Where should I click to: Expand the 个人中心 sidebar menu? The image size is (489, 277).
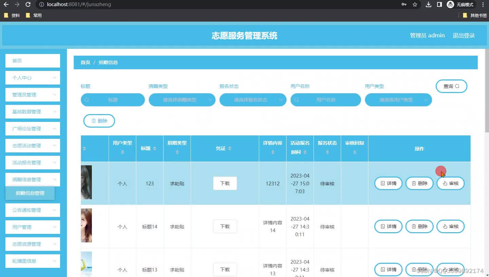[33, 78]
